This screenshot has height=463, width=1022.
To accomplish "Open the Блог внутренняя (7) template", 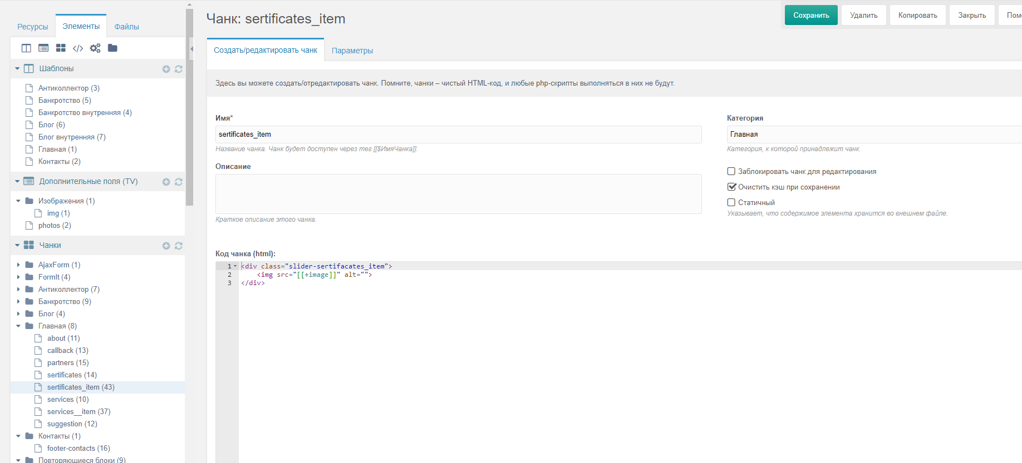I will point(72,137).
